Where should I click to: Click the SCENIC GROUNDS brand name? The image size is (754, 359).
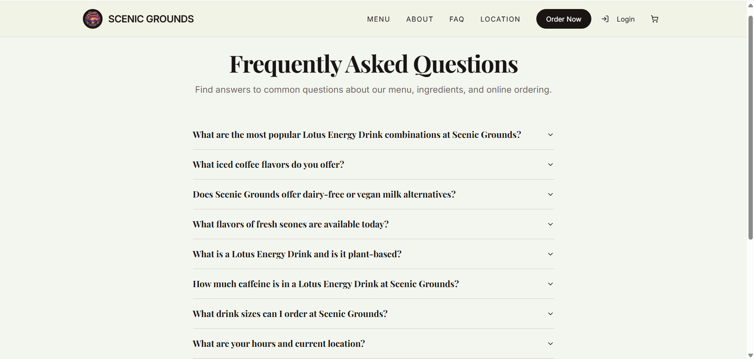pyautogui.click(x=151, y=19)
